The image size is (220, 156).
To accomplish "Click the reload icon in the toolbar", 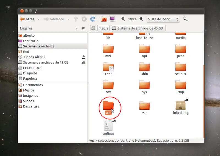I will [93, 19].
